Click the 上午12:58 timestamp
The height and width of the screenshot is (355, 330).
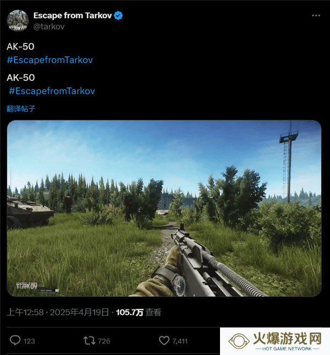click(25, 313)
